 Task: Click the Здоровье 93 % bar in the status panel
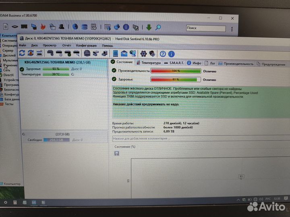tap(176, 79)
